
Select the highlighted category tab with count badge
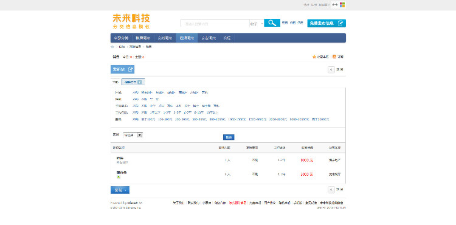(x=133, y=82)
